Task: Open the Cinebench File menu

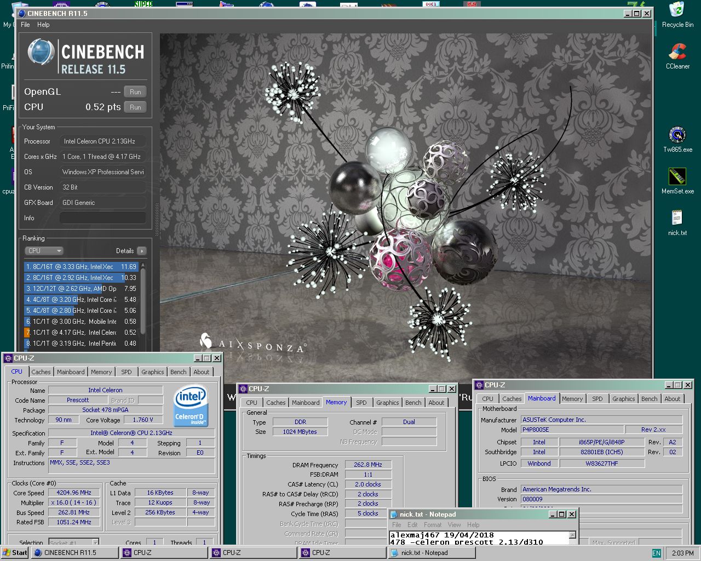Action: [25, 25]
